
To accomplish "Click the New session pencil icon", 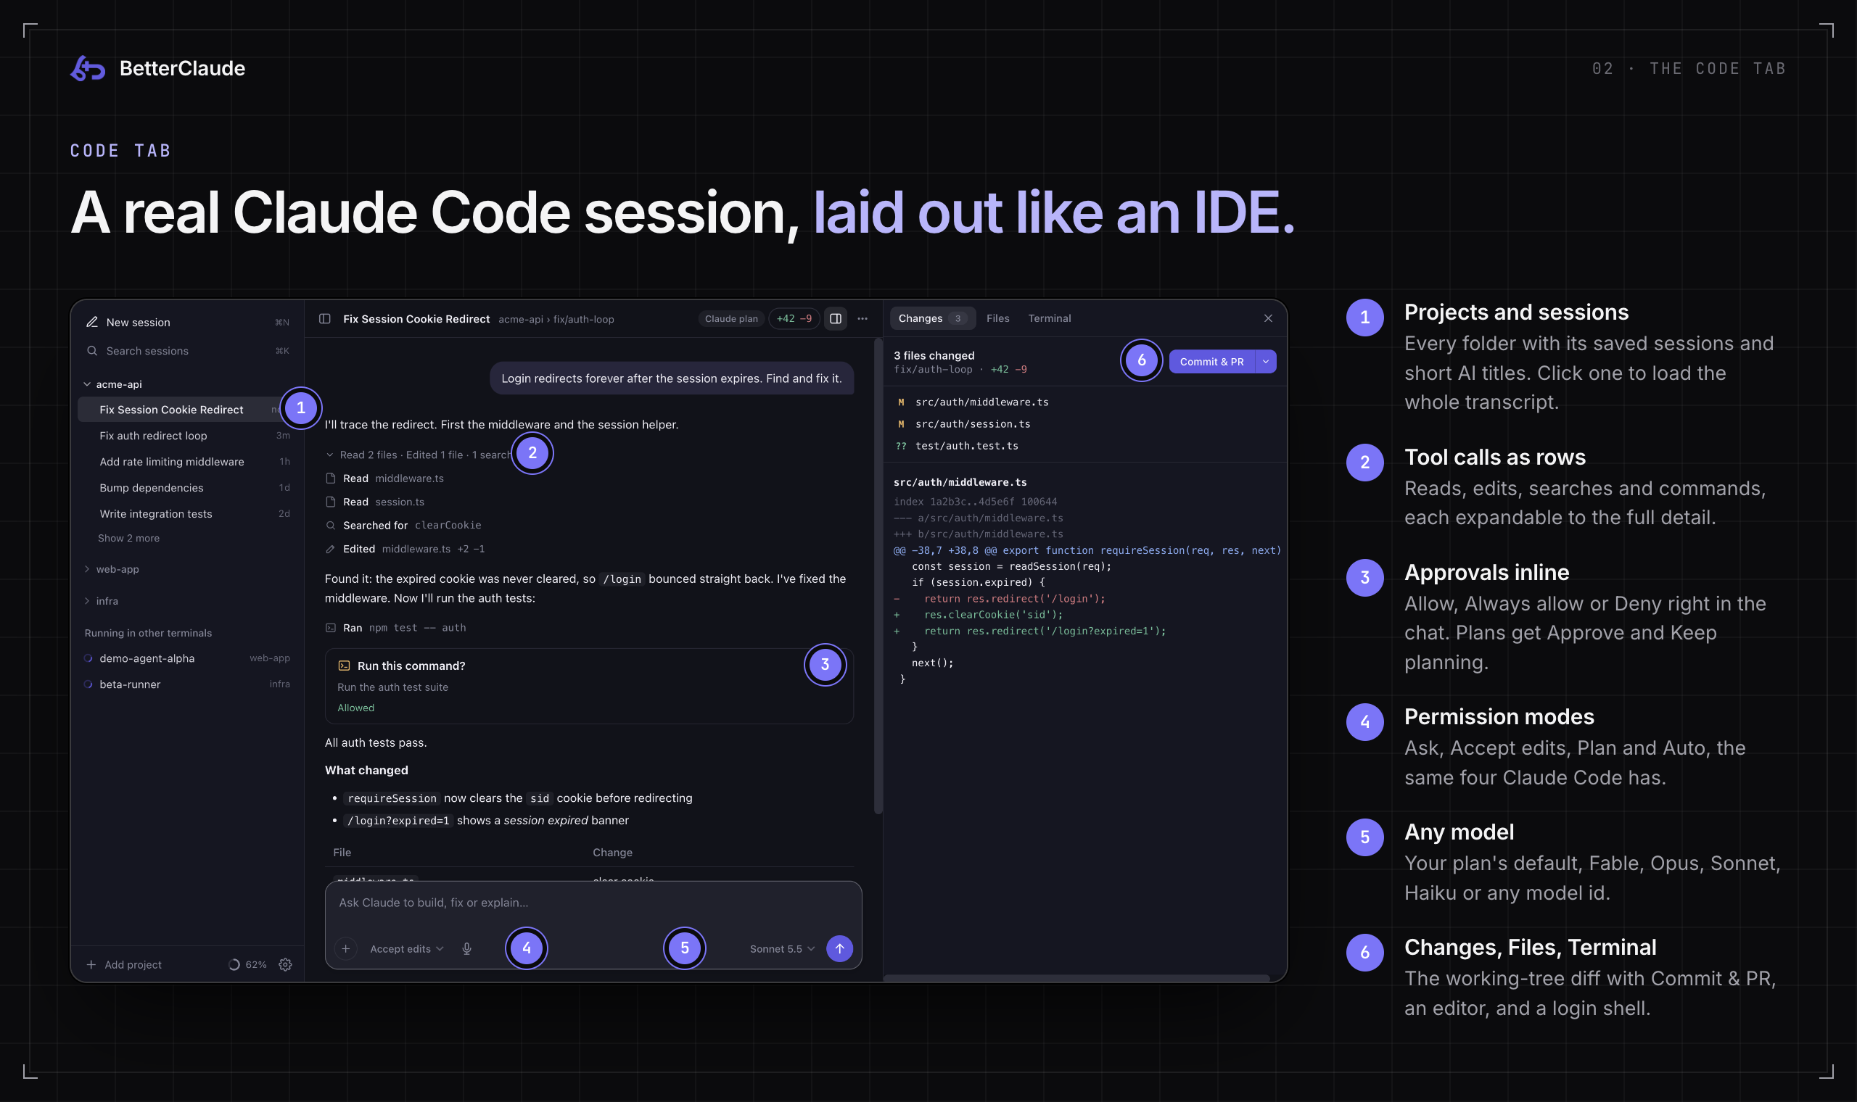I will [x=92, y=323].
